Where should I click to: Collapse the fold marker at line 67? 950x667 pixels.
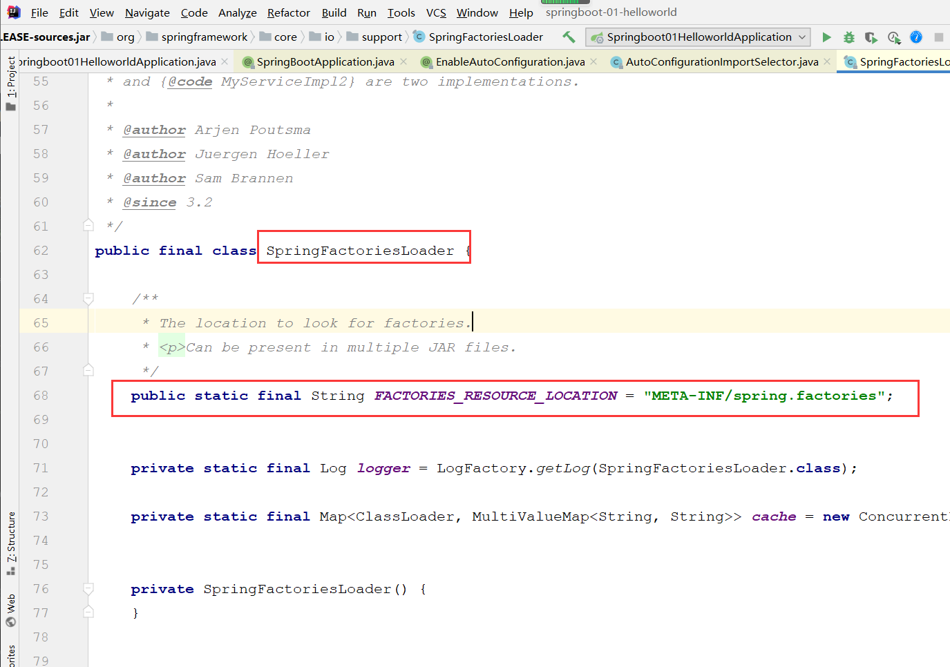(x=88, y=371)
